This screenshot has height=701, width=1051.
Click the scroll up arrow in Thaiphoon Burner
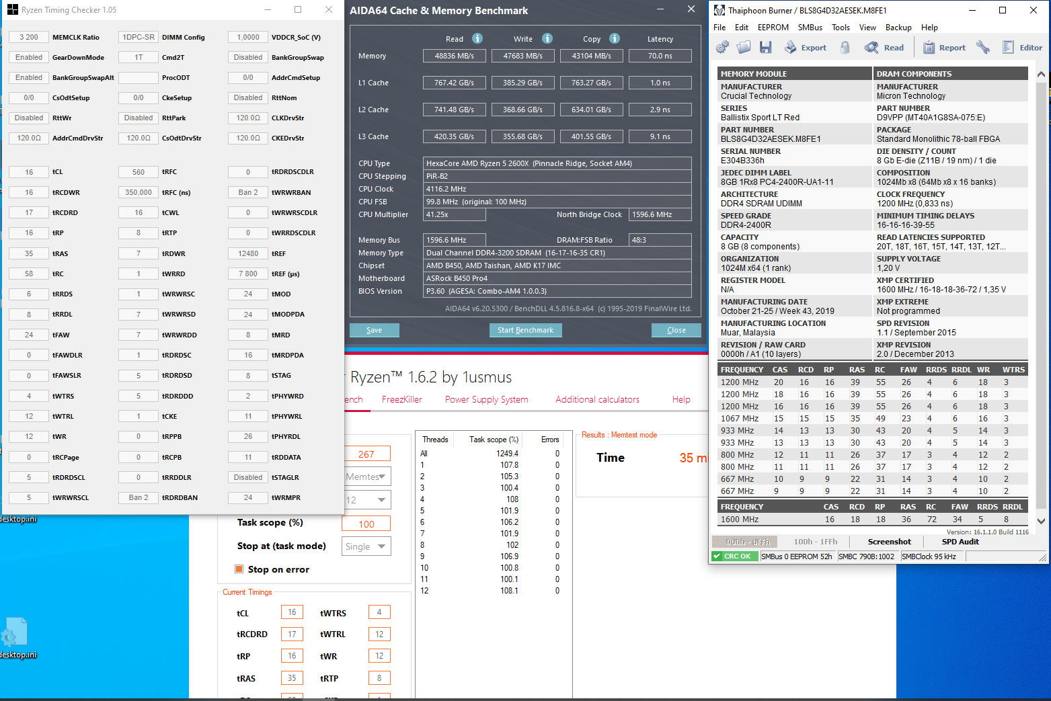pyautogui.click(x=1041, y=74)
